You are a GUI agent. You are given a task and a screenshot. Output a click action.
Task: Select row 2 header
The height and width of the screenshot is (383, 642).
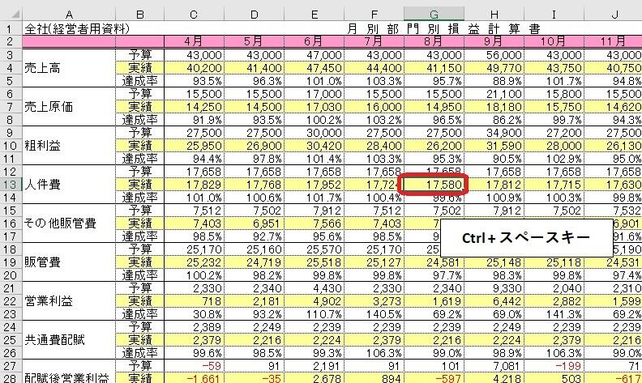coord(11,40)
